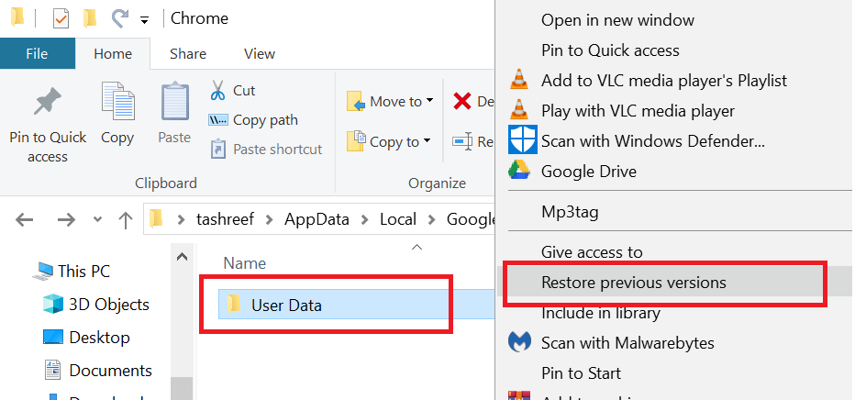This screenshot has height=400, width=855.
Task: Click Local in the address bar
Action: pos(398,219)
